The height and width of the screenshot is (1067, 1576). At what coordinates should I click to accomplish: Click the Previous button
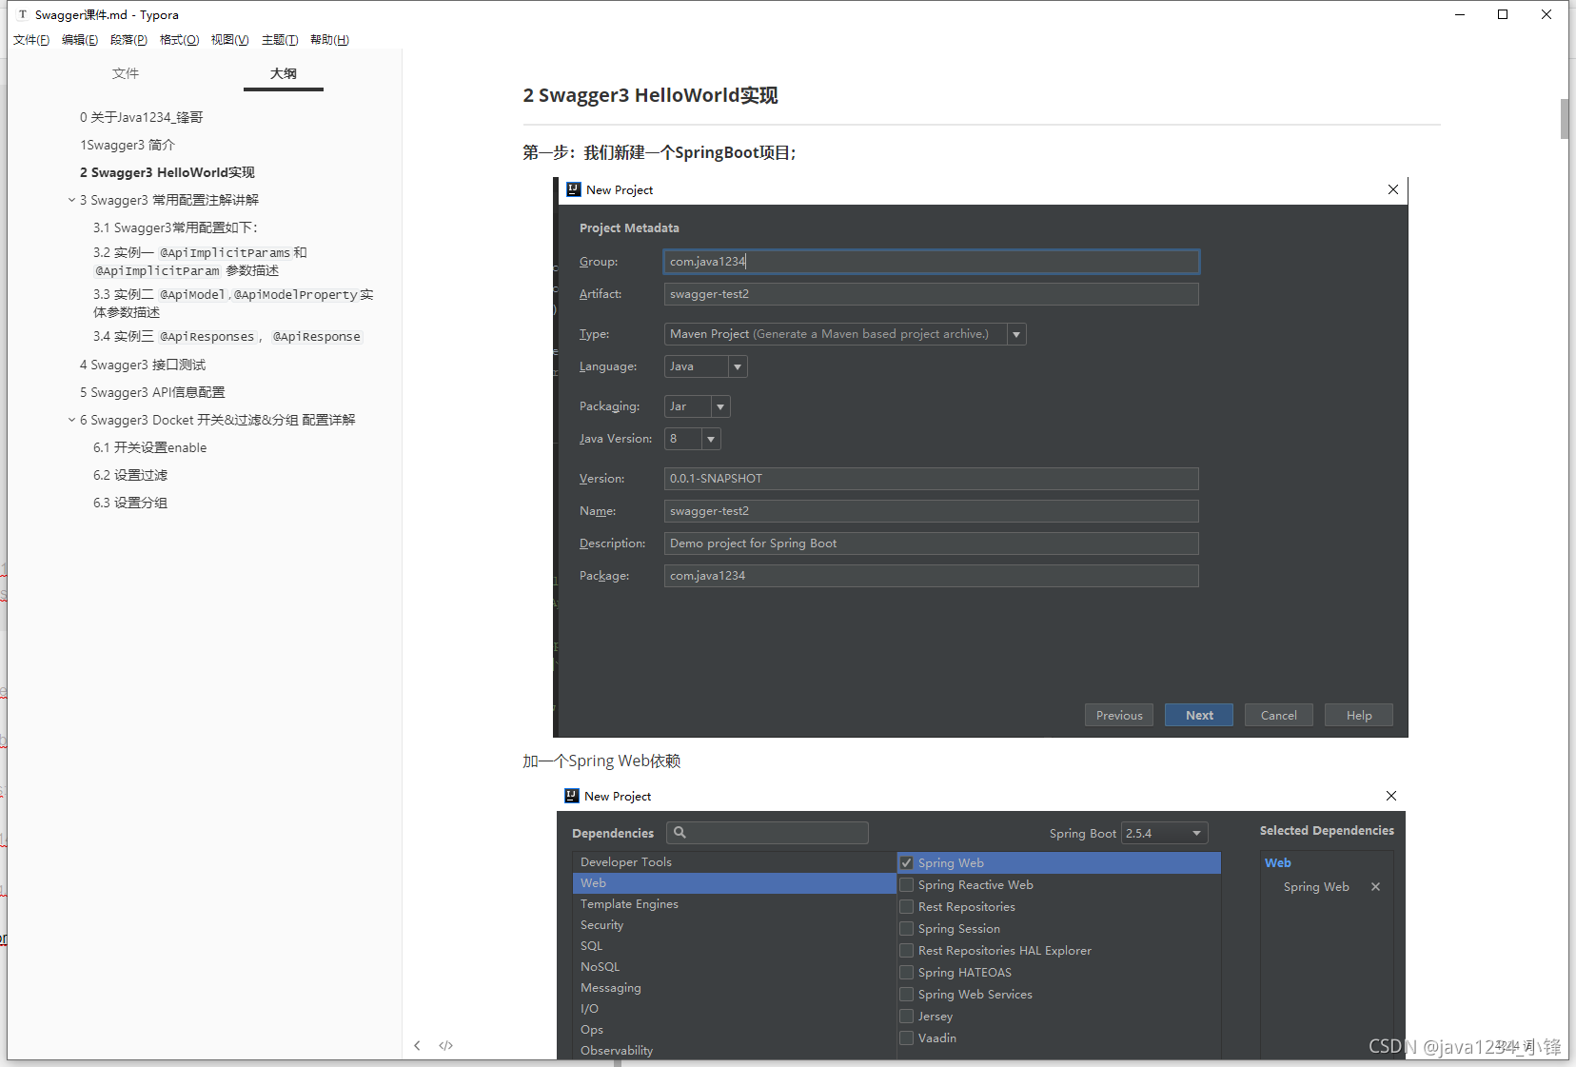1119,715
